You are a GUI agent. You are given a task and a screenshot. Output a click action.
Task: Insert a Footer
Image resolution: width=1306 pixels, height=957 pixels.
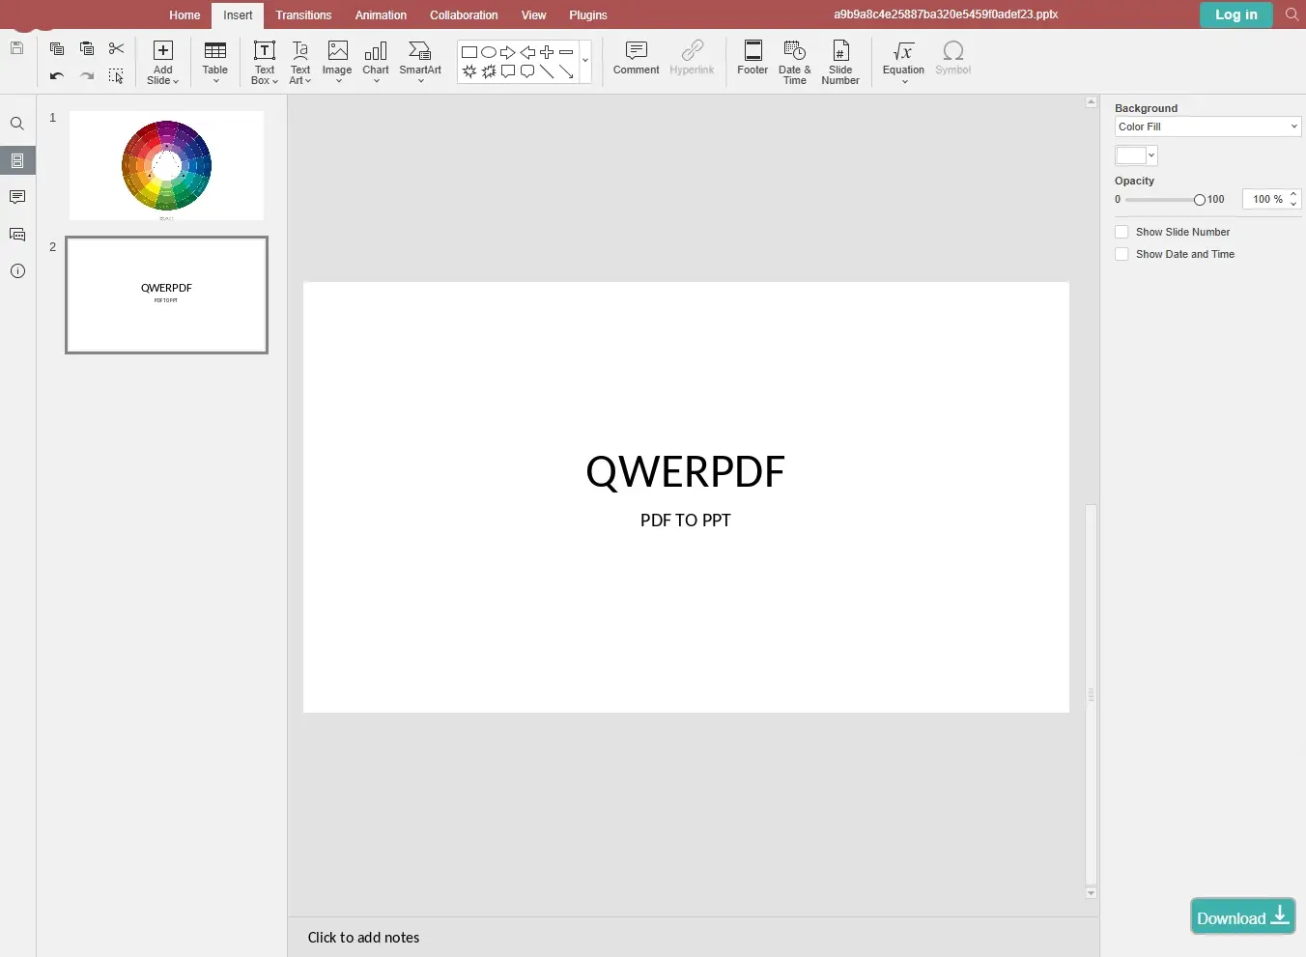(752, 58)
